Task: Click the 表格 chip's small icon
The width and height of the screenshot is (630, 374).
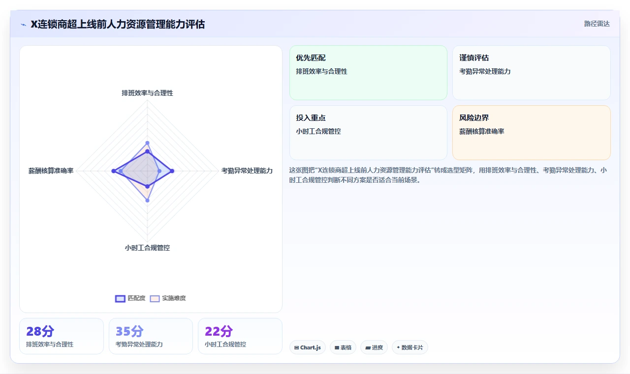Action: coord(337,348)
